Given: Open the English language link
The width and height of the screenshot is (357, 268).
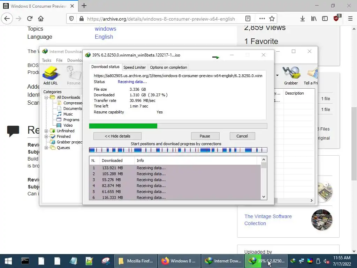Looking at the screenshot, I should tap(104, 37).
